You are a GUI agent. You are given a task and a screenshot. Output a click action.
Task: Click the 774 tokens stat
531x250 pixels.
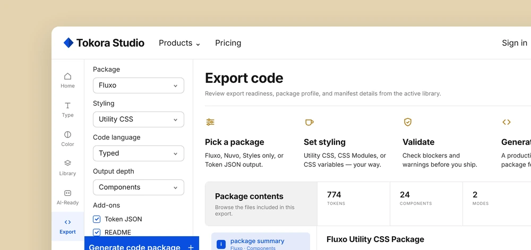click(x=354, y=204)
